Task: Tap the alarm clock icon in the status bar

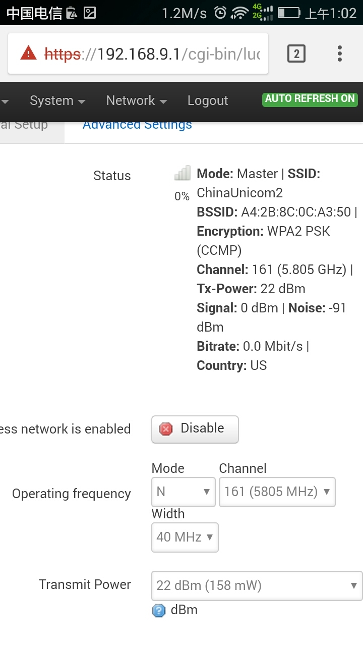Action: (x=220, y=11)
